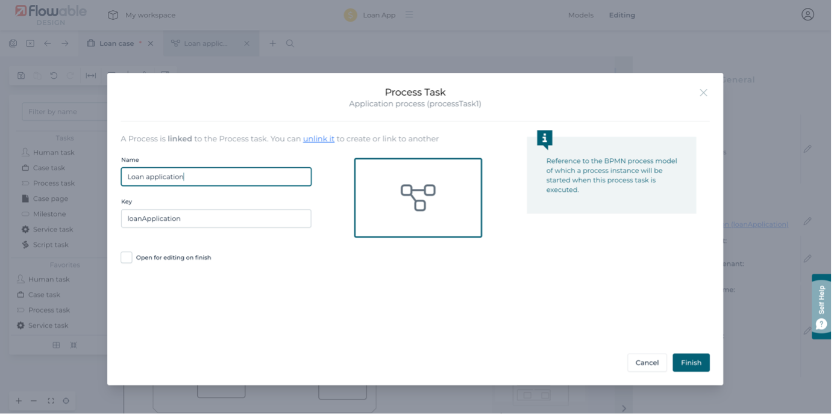Expand the right panel chevron arrow
The image size is (834, 415).
[624, 408]
